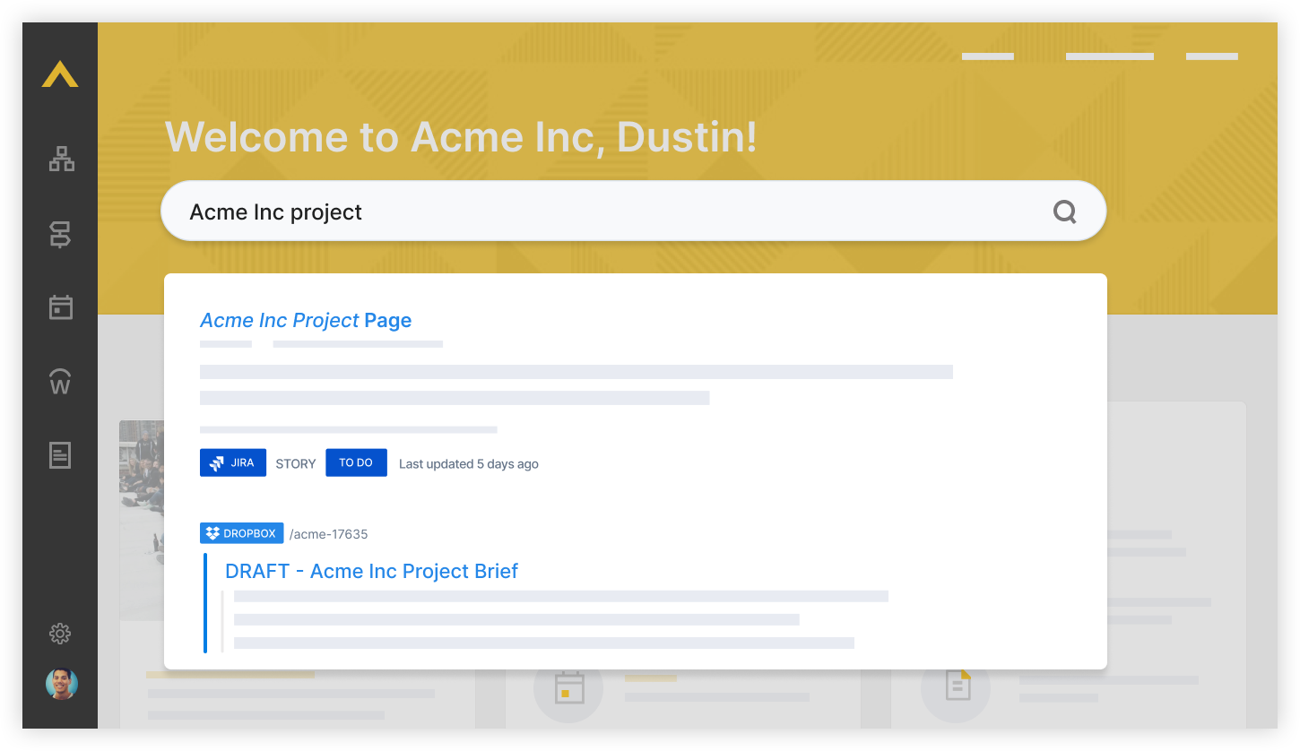Click the Acme logo in sidebar
The image size is (1300, 751).
pos(60,74)
